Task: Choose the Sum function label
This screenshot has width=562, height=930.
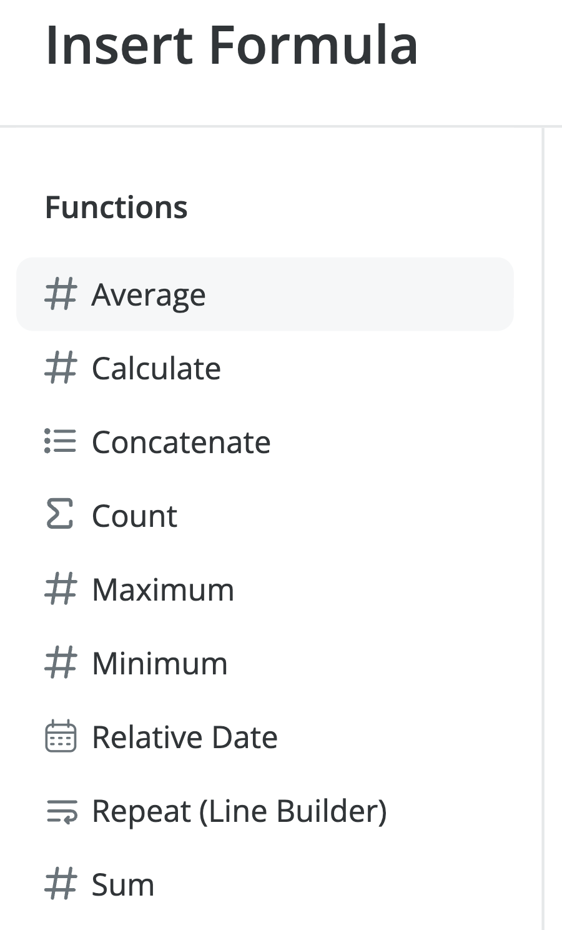Action: pos(123,884)
